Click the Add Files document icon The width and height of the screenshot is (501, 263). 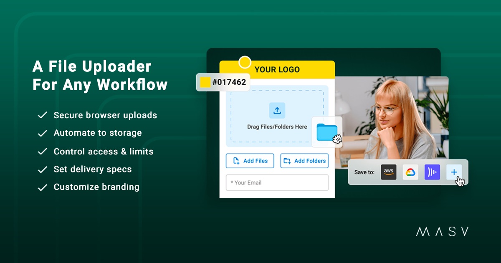237,161
